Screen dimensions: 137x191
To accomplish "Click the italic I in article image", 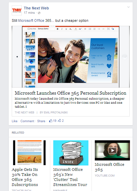I will pyautogui.click(x=62, y=29).
